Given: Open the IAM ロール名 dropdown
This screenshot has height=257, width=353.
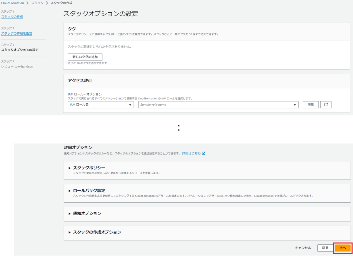Looking at the screenshot, I should [x=101, y=105].
